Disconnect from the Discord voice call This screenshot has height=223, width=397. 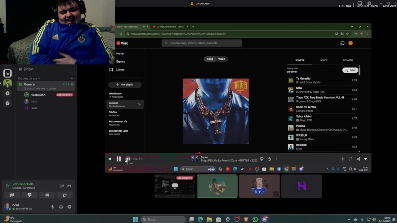coord(69,186)
